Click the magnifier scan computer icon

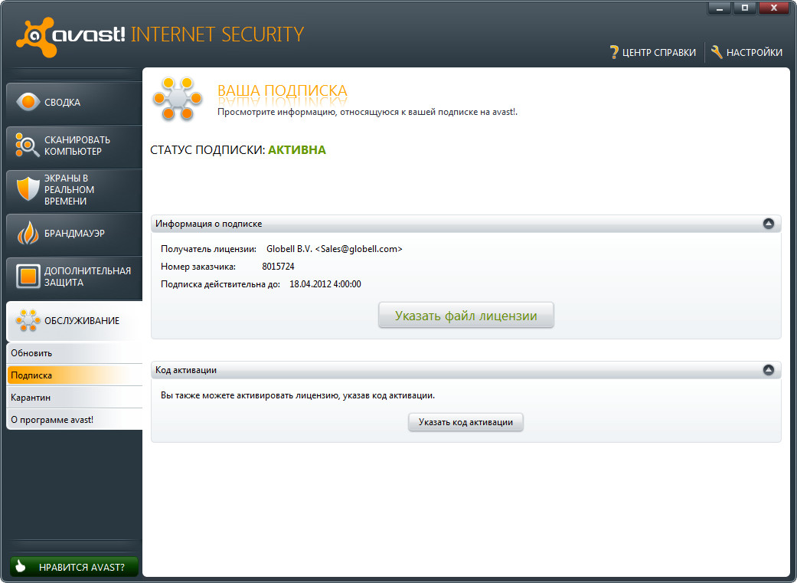point(27,145)
